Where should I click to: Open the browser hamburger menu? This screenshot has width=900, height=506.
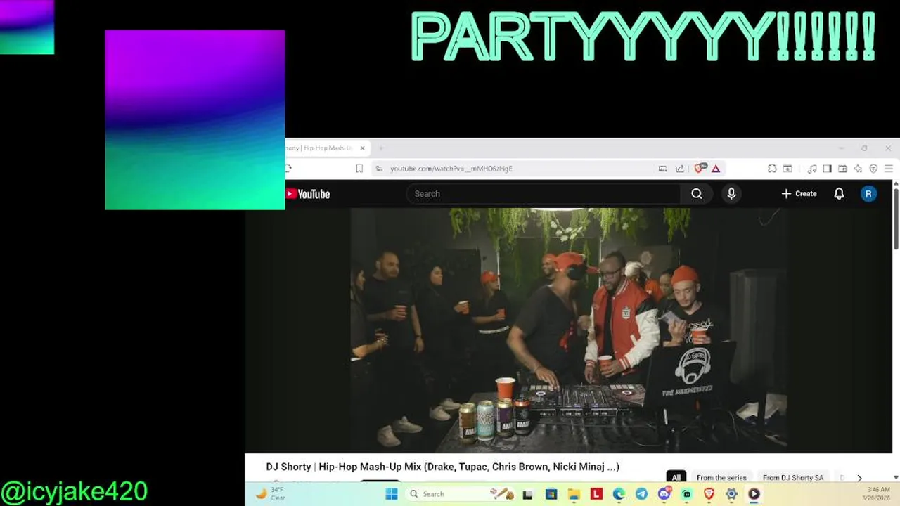click(x=889, y=169)
